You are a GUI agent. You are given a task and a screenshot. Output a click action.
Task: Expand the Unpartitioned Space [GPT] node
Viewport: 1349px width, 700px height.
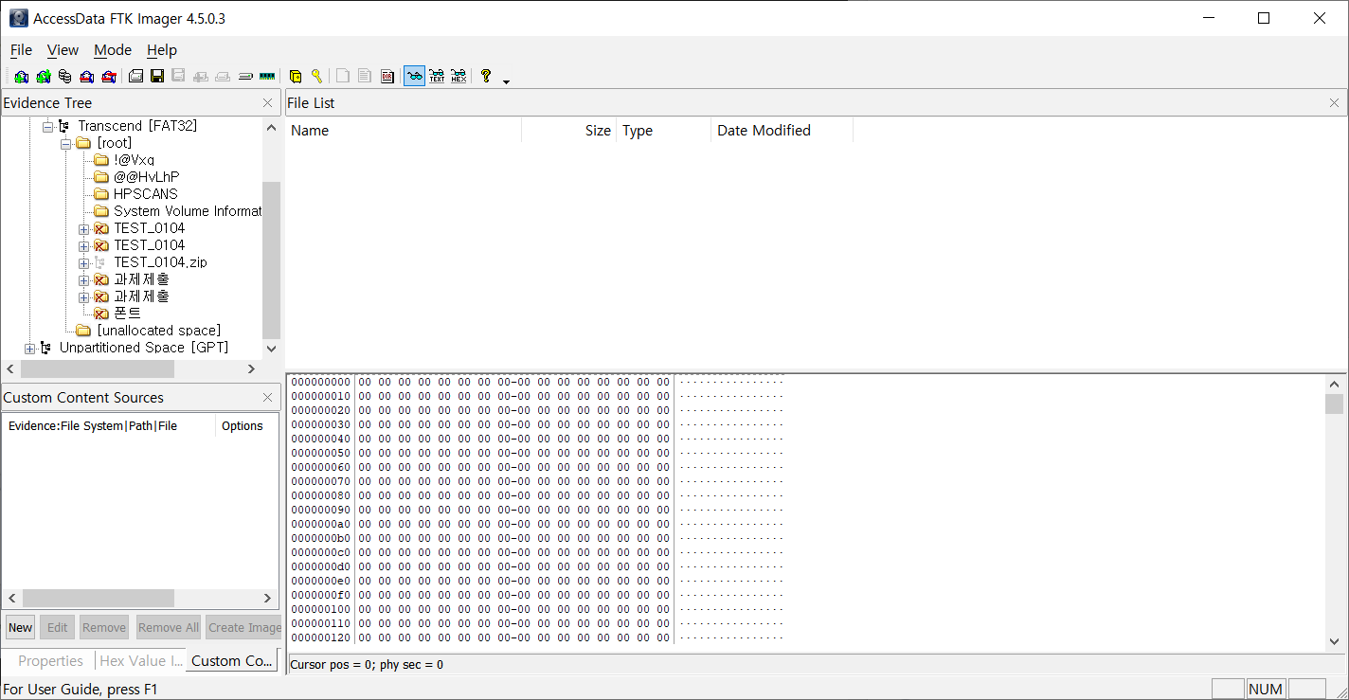point(29,348)
